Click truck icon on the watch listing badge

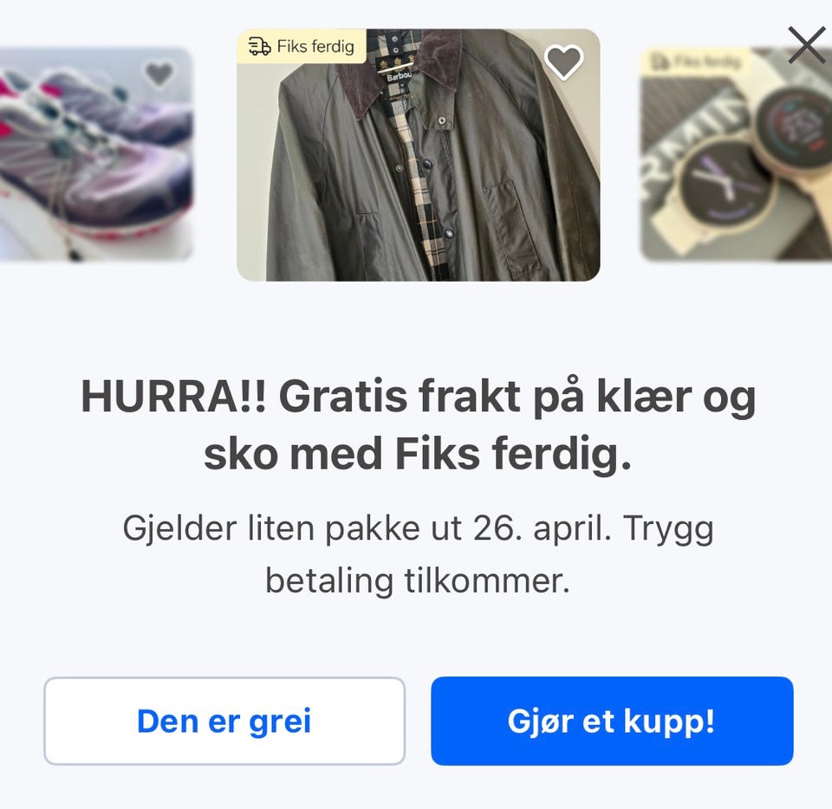click(660, 61)
